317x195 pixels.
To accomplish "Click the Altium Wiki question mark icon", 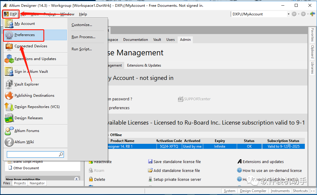I will coord(9,142).
